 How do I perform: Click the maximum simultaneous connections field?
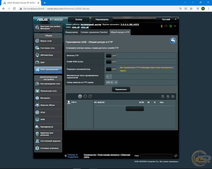pos(109,77)
